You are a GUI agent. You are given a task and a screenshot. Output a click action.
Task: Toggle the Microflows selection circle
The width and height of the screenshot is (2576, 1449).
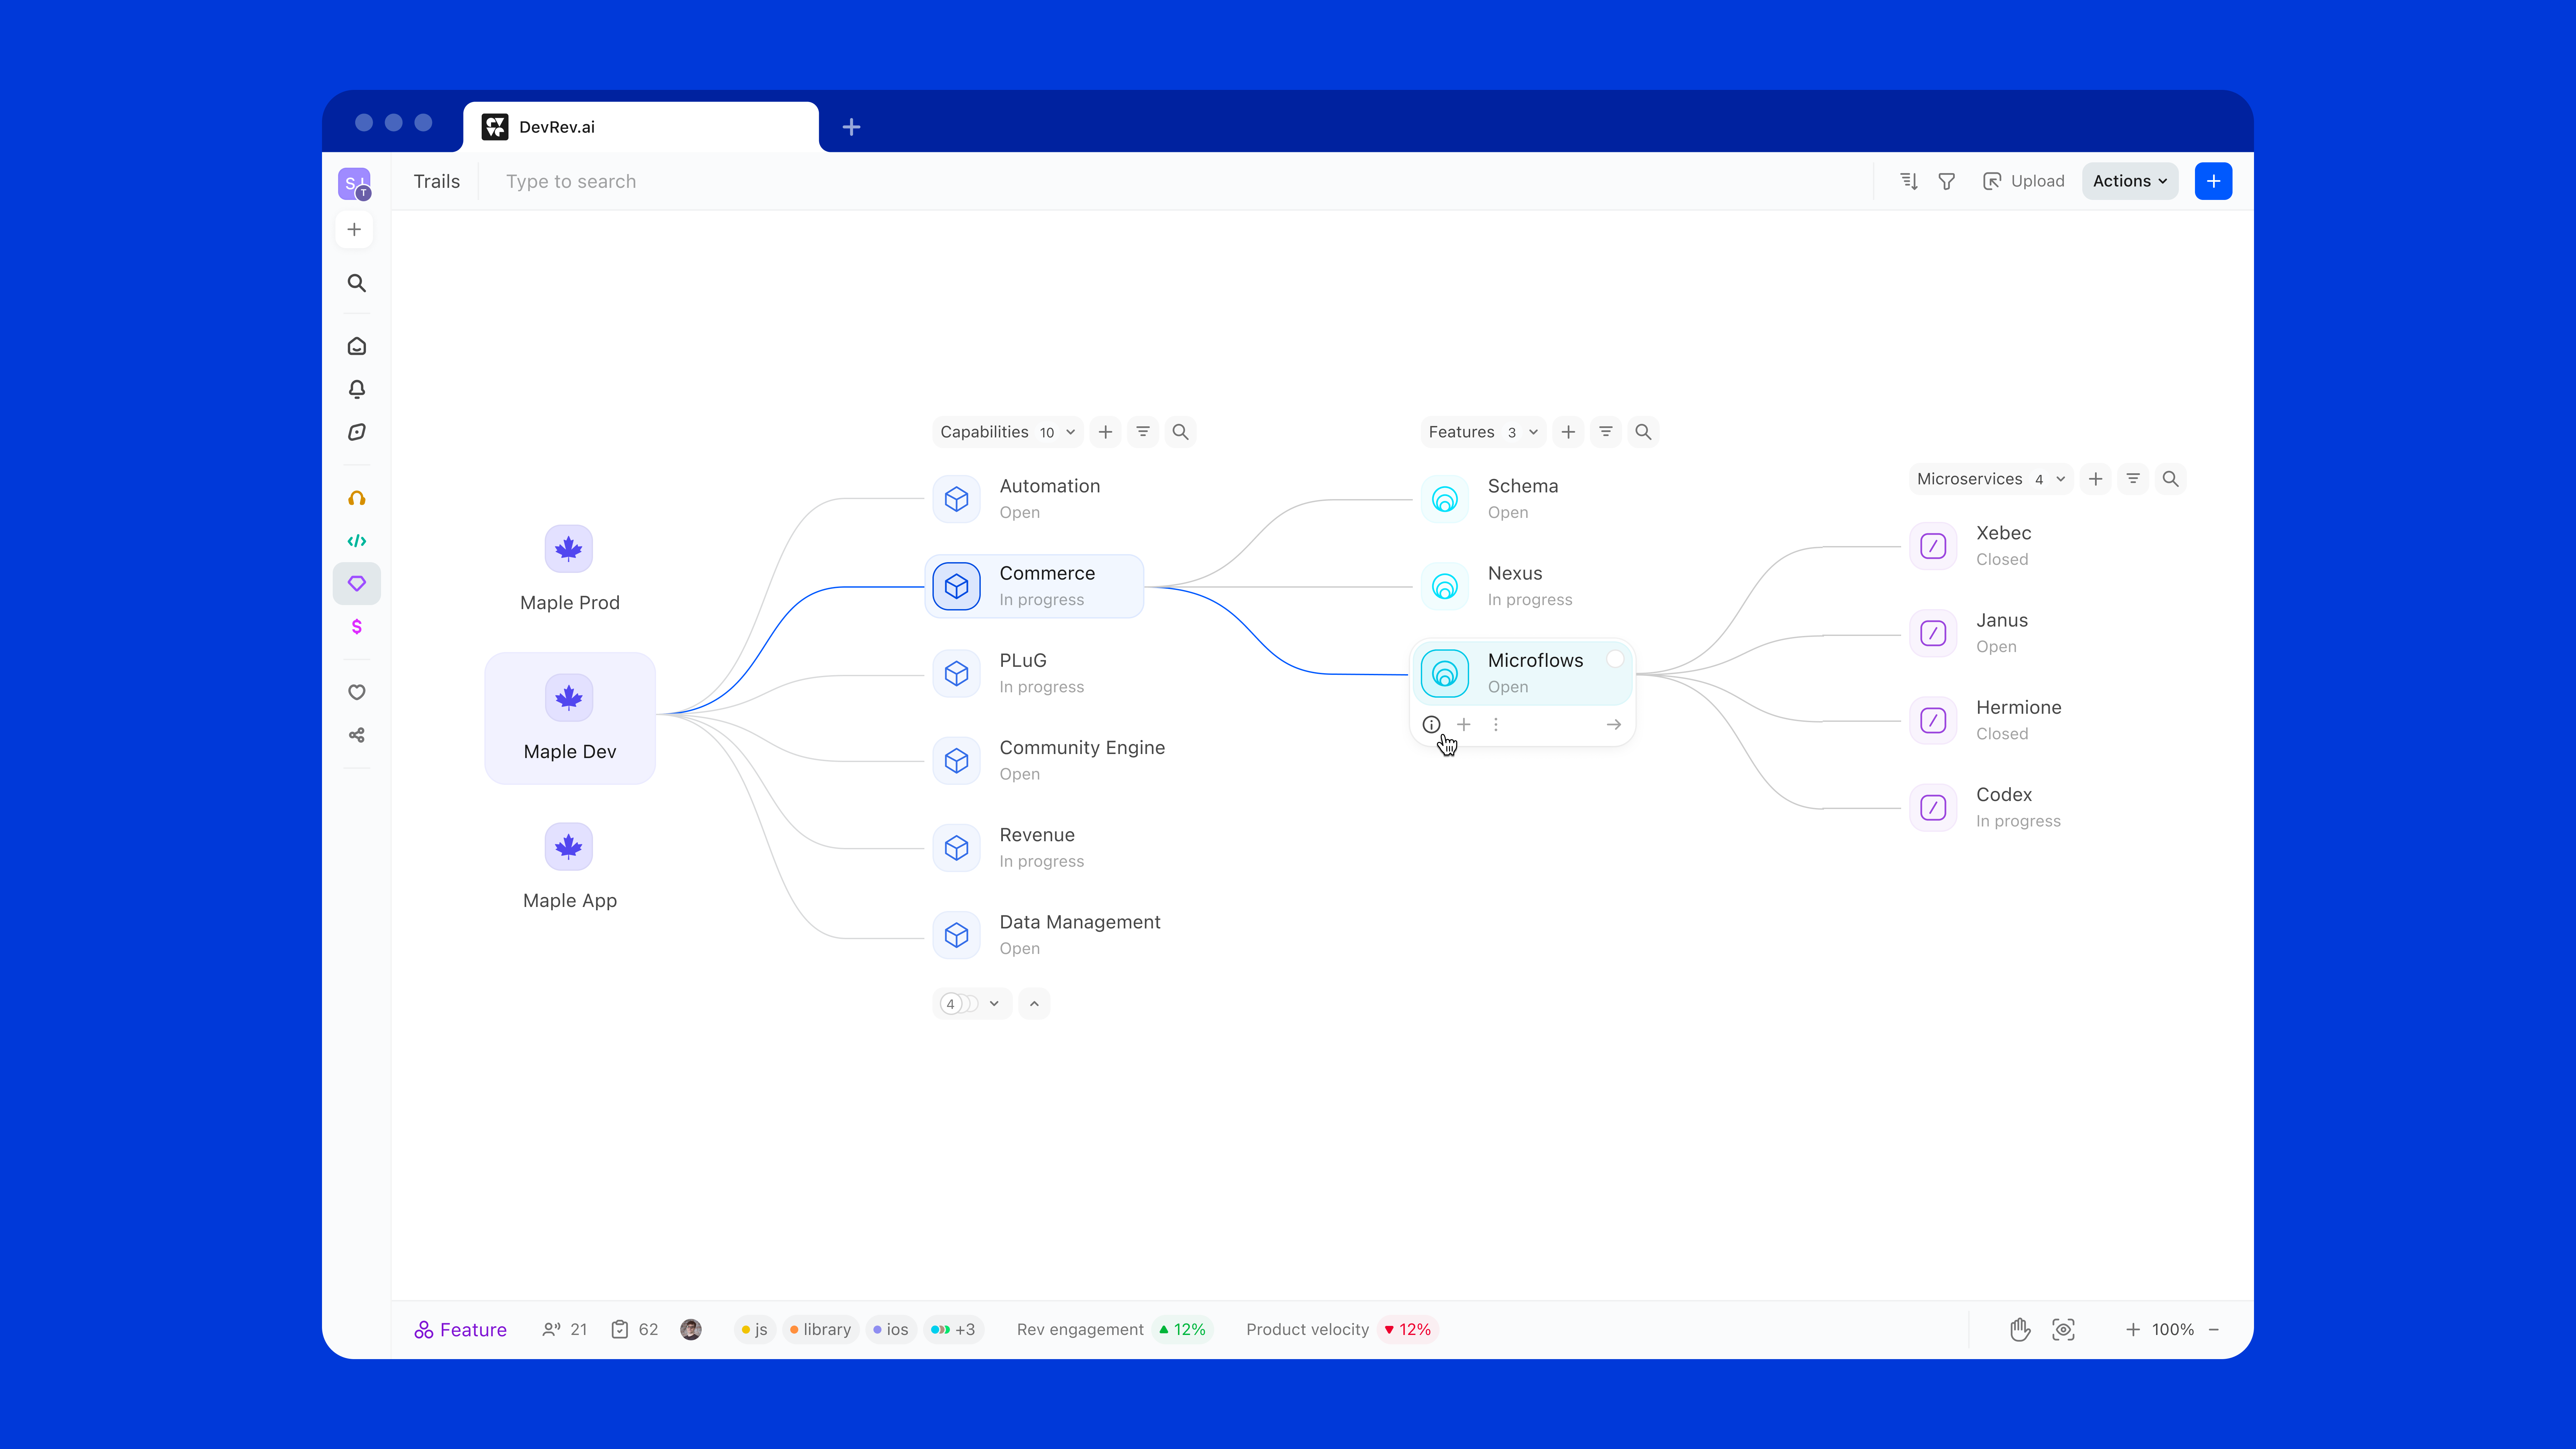1615,659
